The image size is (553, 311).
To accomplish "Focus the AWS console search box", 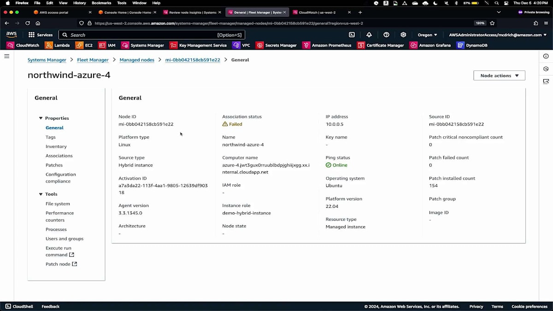I will point(152,35).
